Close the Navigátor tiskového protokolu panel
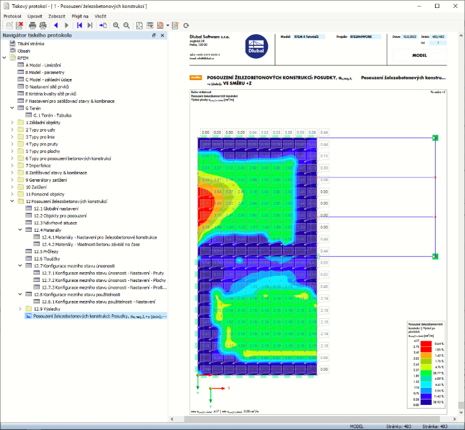 tap(162, 35)
